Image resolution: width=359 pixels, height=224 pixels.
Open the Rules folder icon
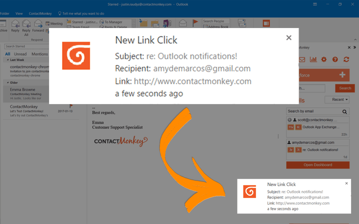(x=155, y=23)
